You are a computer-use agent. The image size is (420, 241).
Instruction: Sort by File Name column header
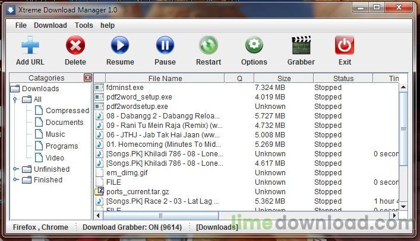coord(165,78)
